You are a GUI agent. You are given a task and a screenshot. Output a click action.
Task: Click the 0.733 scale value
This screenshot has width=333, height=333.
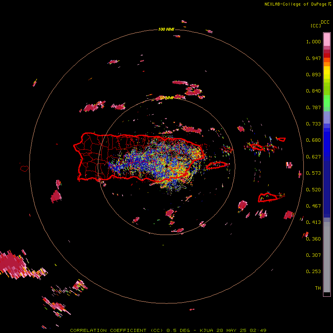click(313, 124)
